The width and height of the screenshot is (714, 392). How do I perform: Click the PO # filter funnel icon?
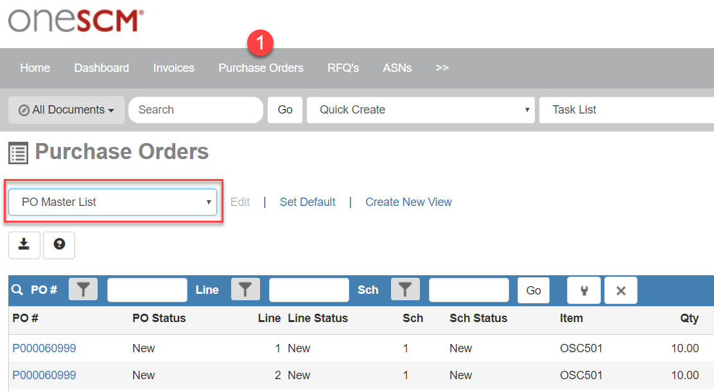click(x=83, y=290)
